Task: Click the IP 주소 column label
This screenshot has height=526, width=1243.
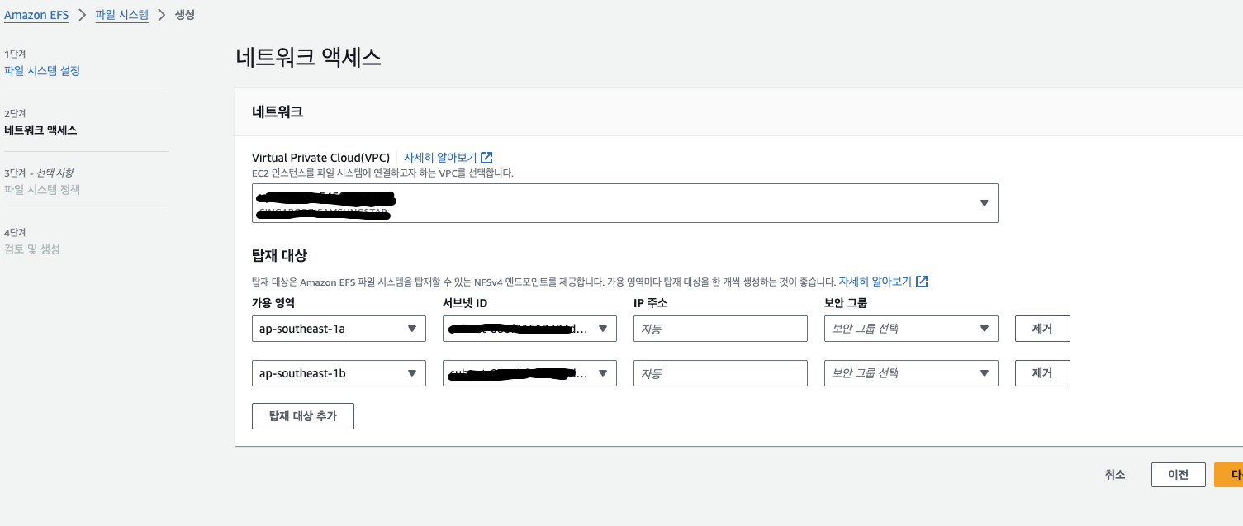Action: pyautogui.click(x=650, y=303)
